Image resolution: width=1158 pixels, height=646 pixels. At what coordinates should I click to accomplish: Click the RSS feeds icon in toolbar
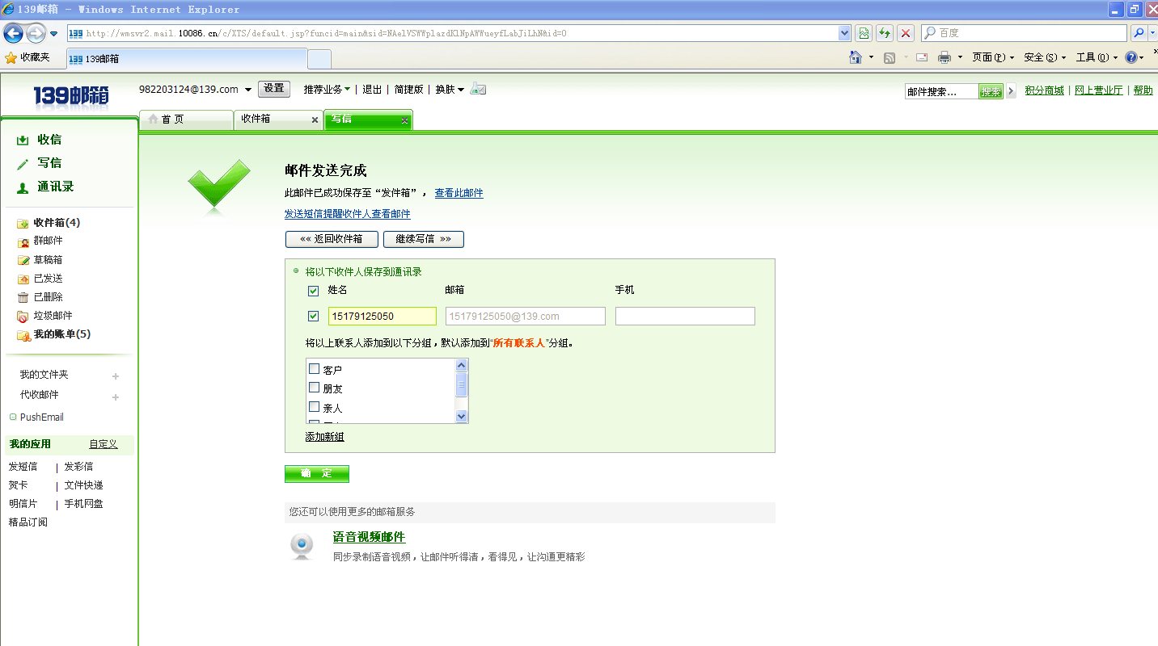[x=890, y=57]
